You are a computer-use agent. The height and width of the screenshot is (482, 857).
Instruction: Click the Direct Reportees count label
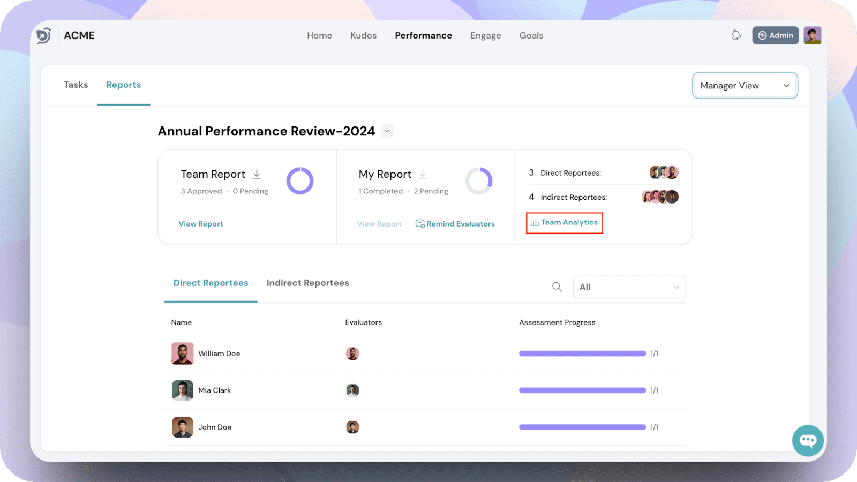click(x=571, y=173)
